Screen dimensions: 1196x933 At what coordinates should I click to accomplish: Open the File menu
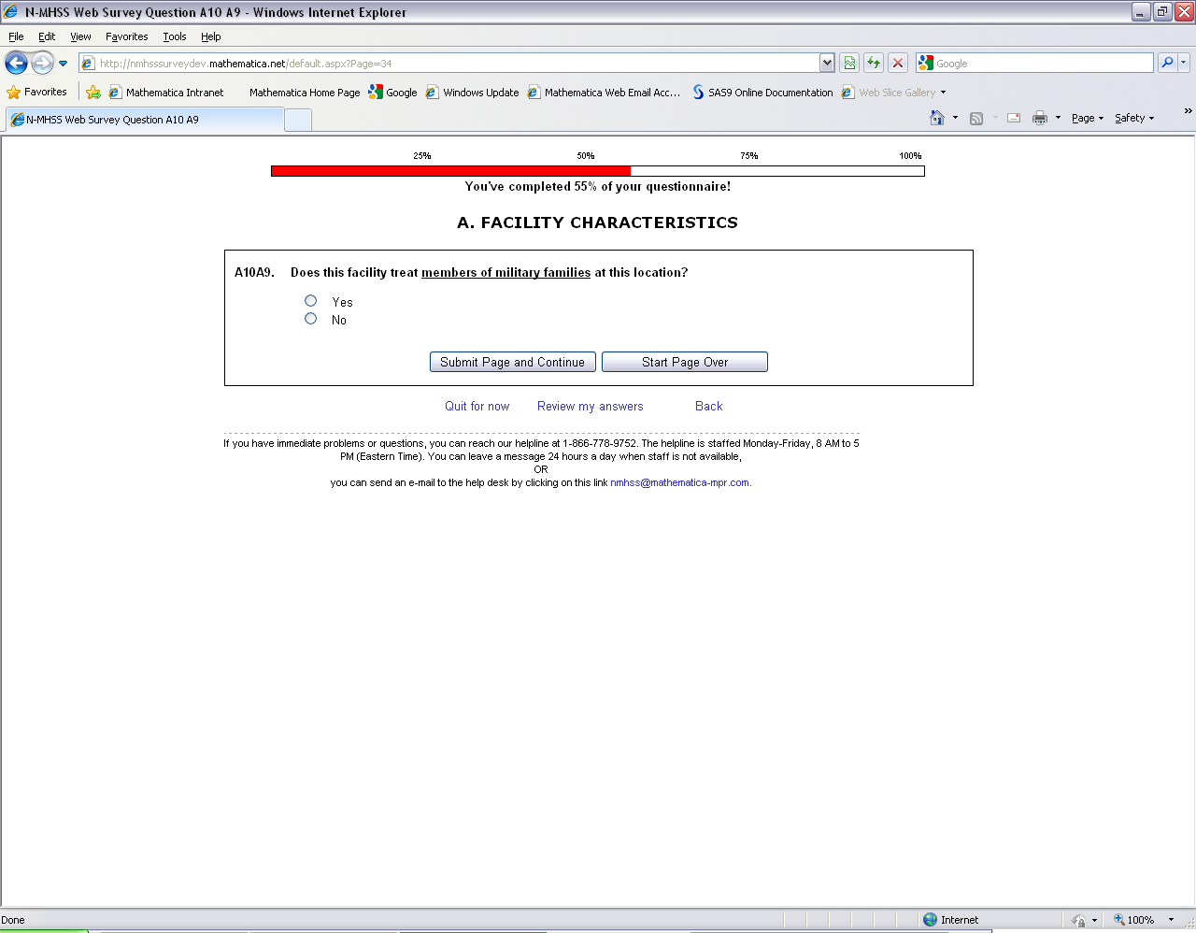[16, 36]
